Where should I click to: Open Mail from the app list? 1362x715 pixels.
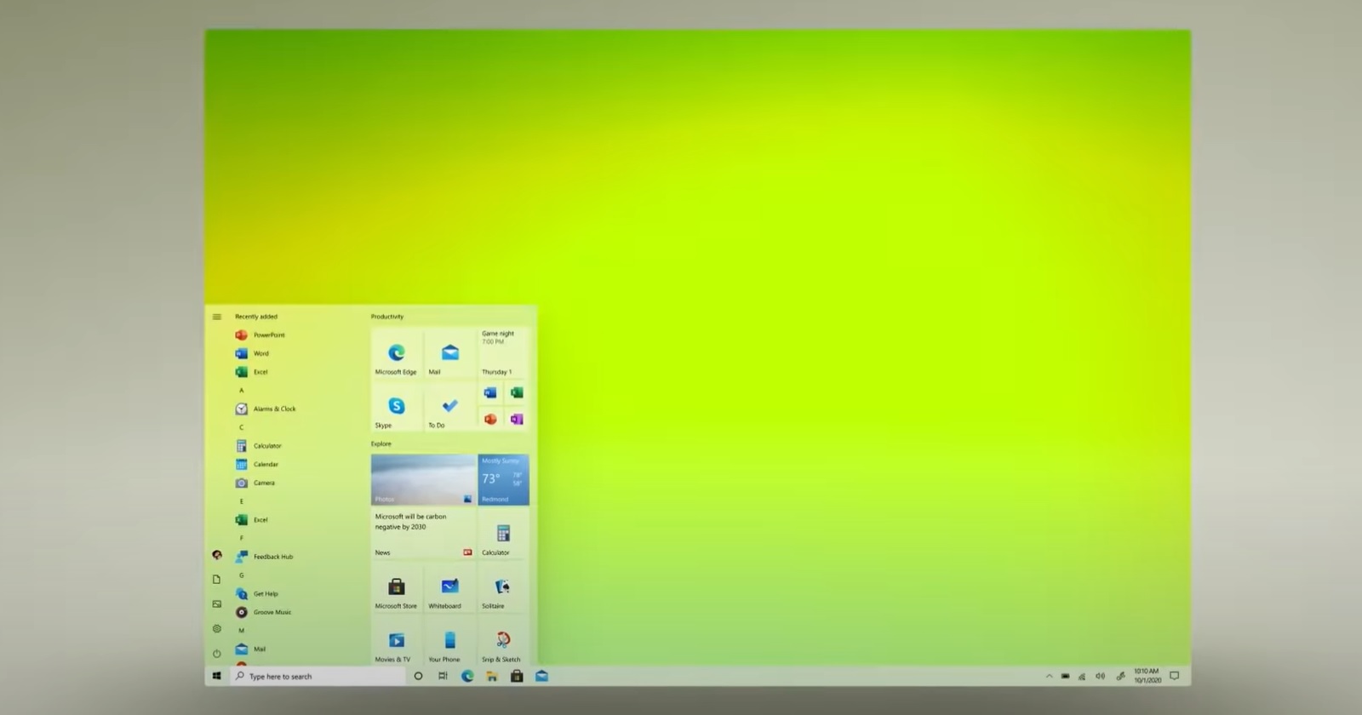point(251,649)
